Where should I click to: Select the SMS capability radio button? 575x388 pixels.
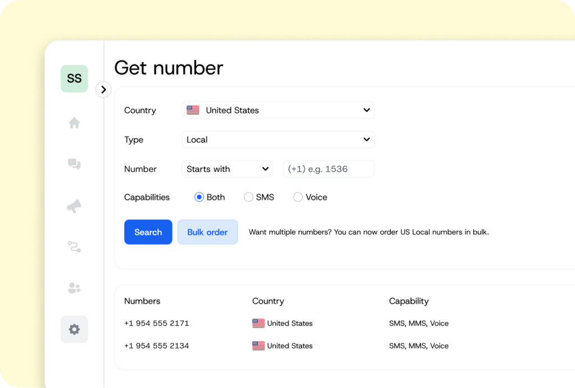pos(248,197)
